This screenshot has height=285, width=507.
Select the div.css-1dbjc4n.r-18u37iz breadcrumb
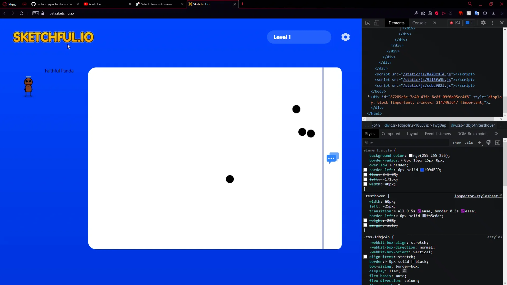pos(415,125)
